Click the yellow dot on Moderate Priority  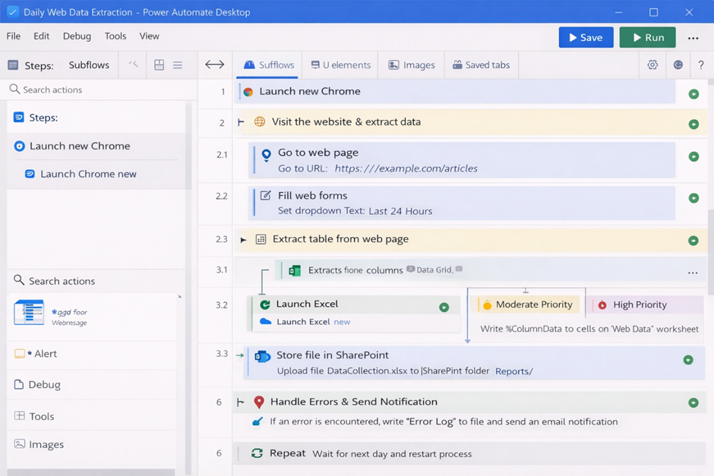pos(487,304)
